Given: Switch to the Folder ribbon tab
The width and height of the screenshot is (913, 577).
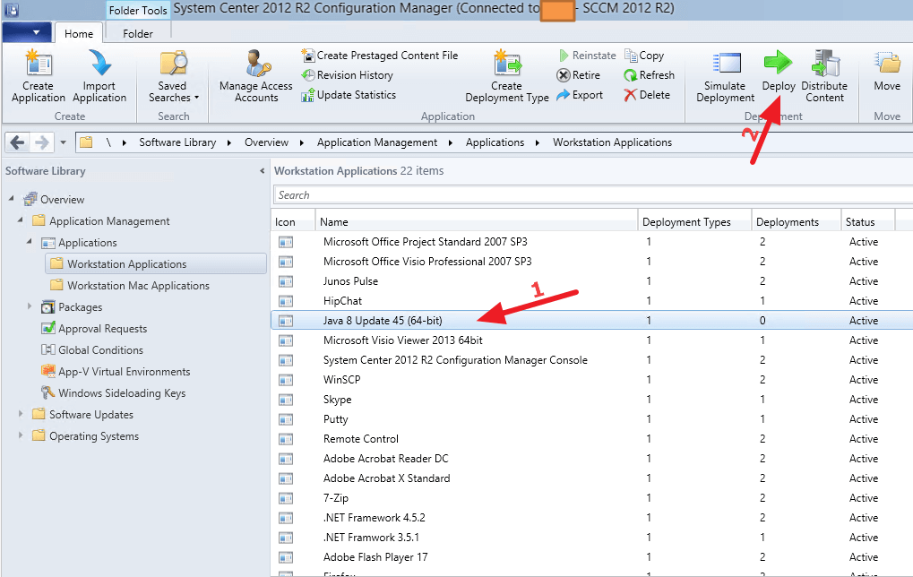Looking at the screenshot, I should [x=138, y=34].
